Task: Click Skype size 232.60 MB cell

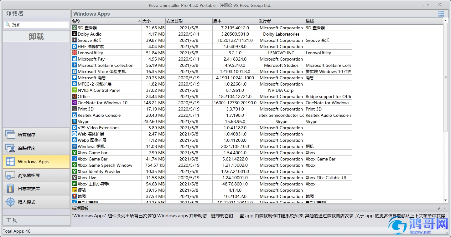Action: click(x=153, y=121)
